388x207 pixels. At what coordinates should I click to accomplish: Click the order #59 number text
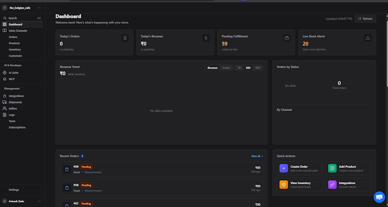point(76,167)
